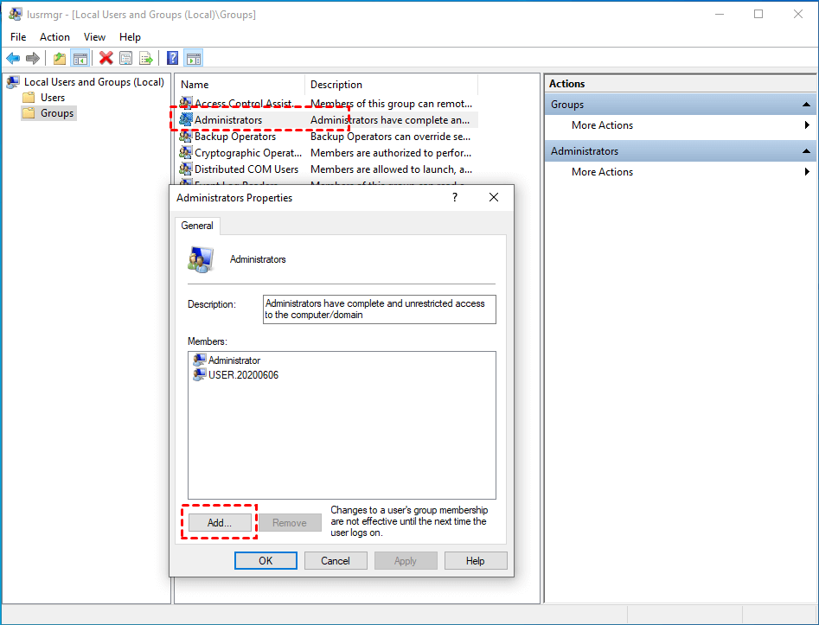Click the USER.20200606 member icon
819x625 pixels.
tap(200, 374)
